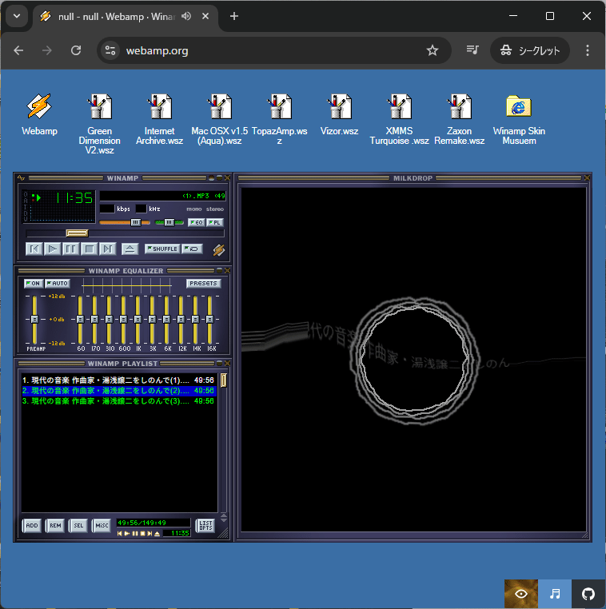This screenshot has height=609, width=606.
Task: Toggle the EQ window button
Action: [x=196, y=222]
